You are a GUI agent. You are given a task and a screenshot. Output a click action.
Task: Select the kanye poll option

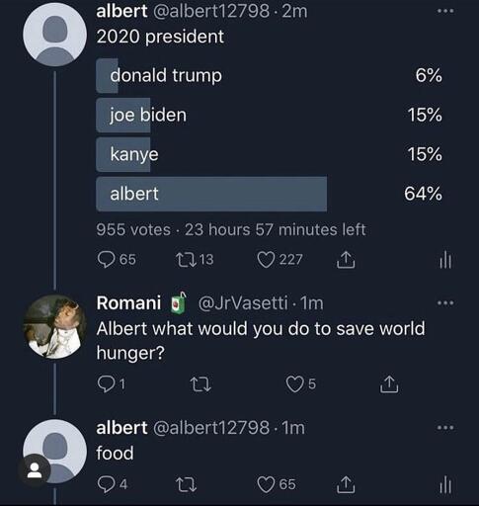pyautogui.click(x=270, y=154)
